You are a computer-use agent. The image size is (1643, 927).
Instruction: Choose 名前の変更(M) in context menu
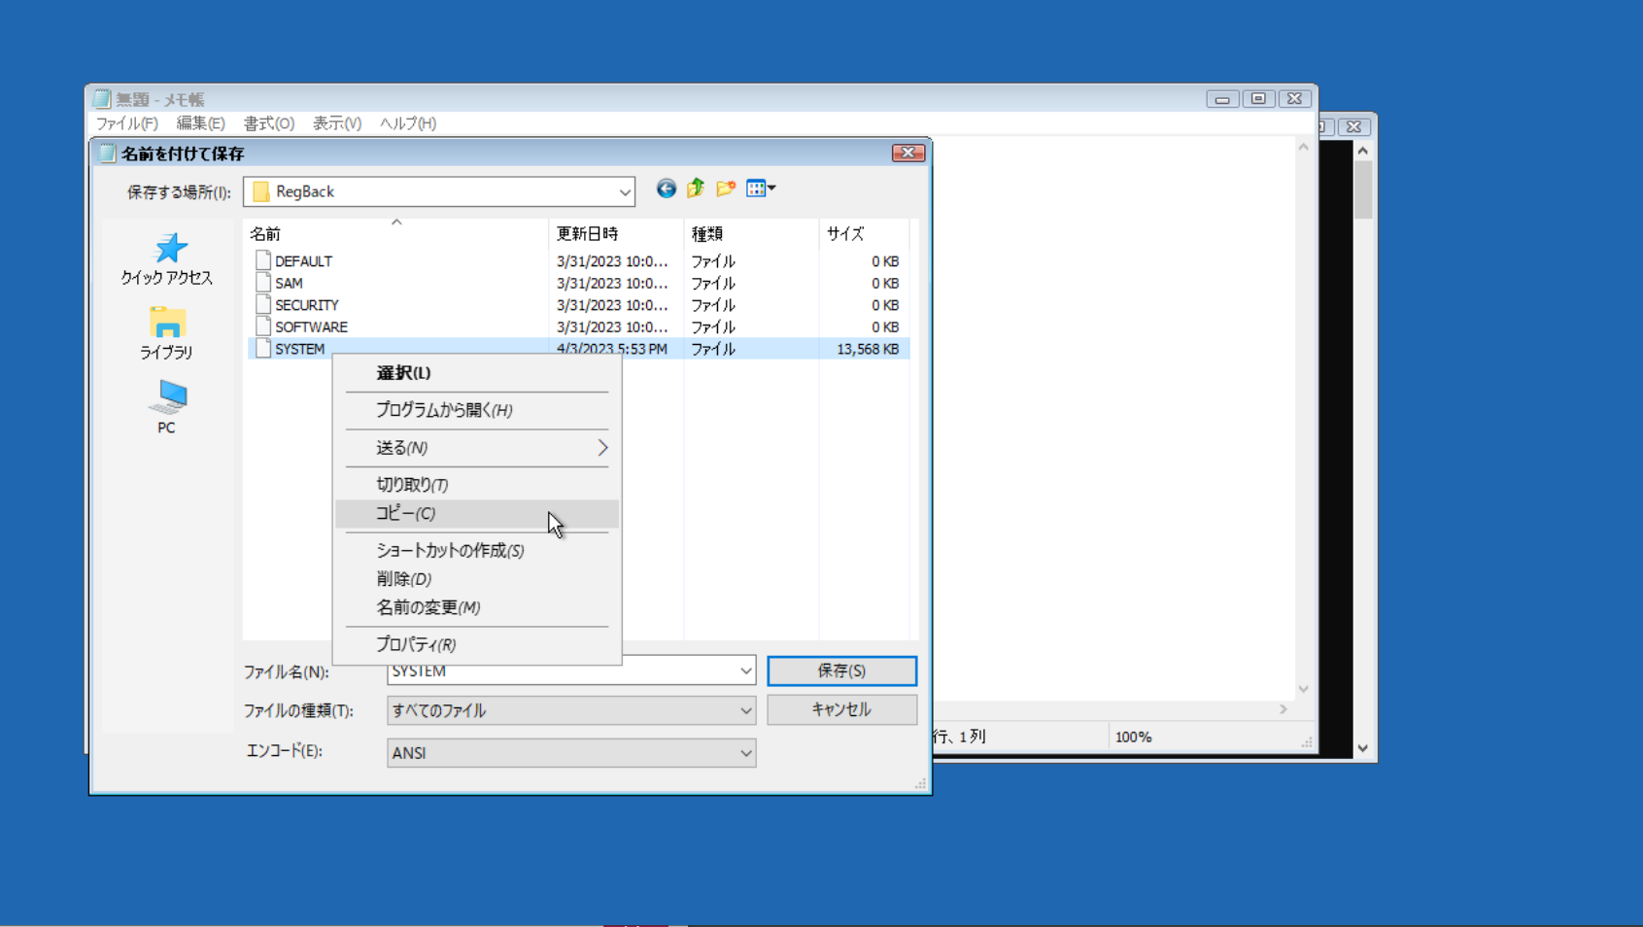(x=477, y=607)
